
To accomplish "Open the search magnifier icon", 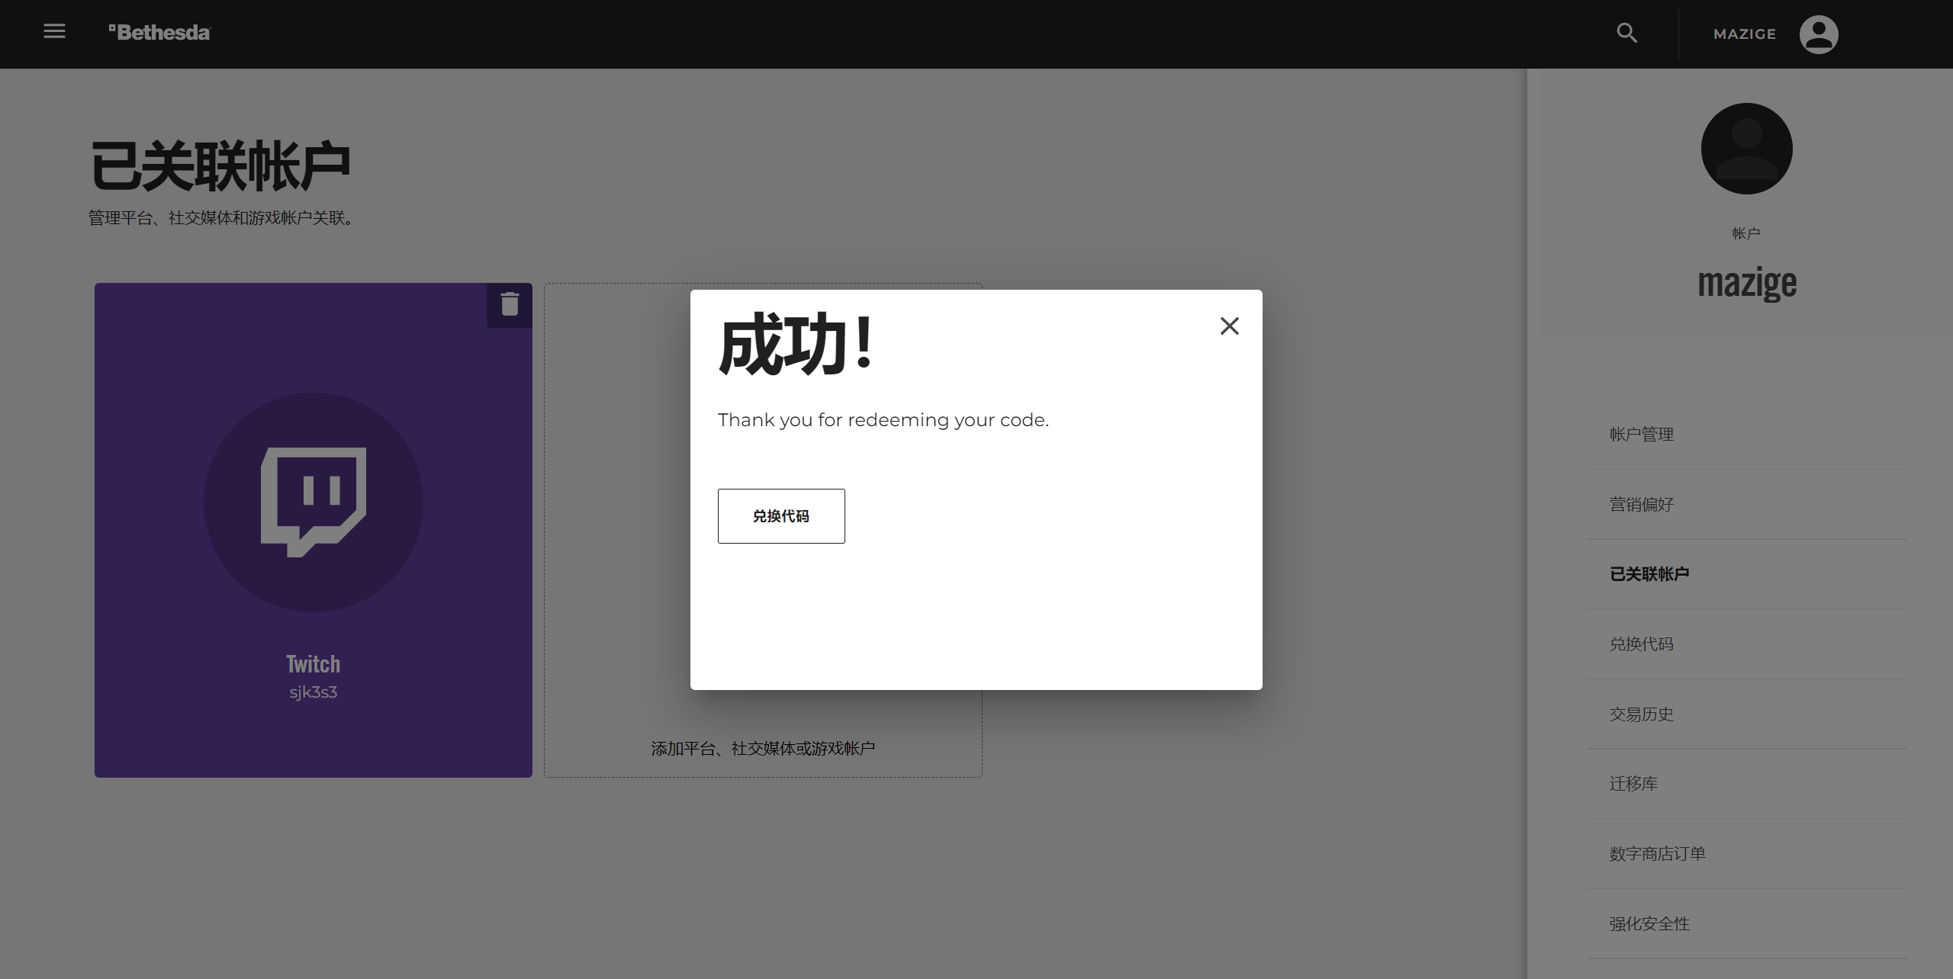I will 1626,34.
